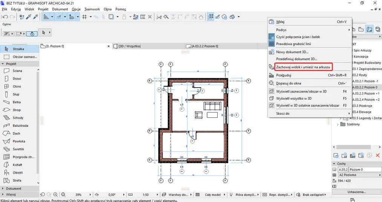
Task: Select the Świetlik skylight tool
Action: click(x=19, y=149)
